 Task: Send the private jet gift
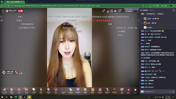click(4, 91)
